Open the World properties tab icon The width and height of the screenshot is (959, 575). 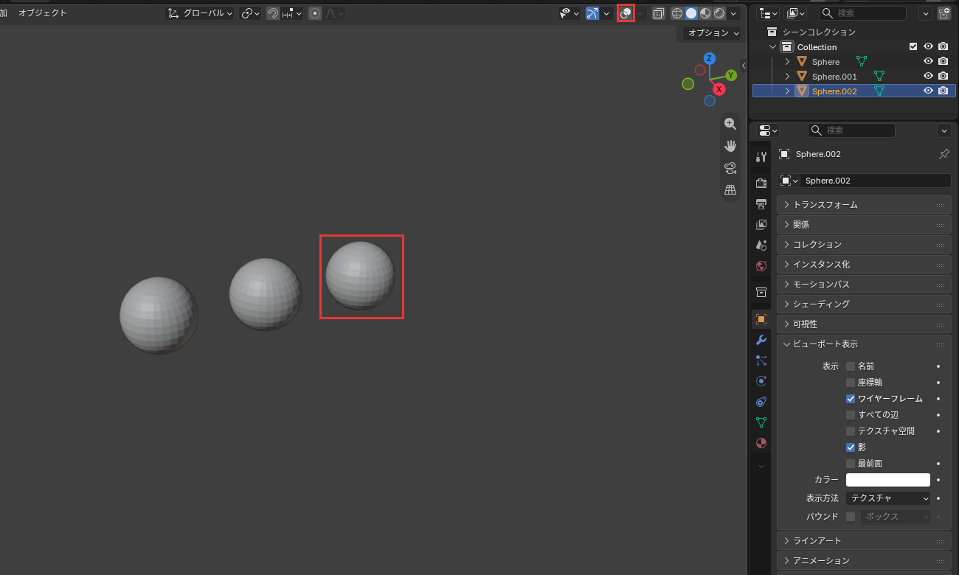tap(761, 265)
